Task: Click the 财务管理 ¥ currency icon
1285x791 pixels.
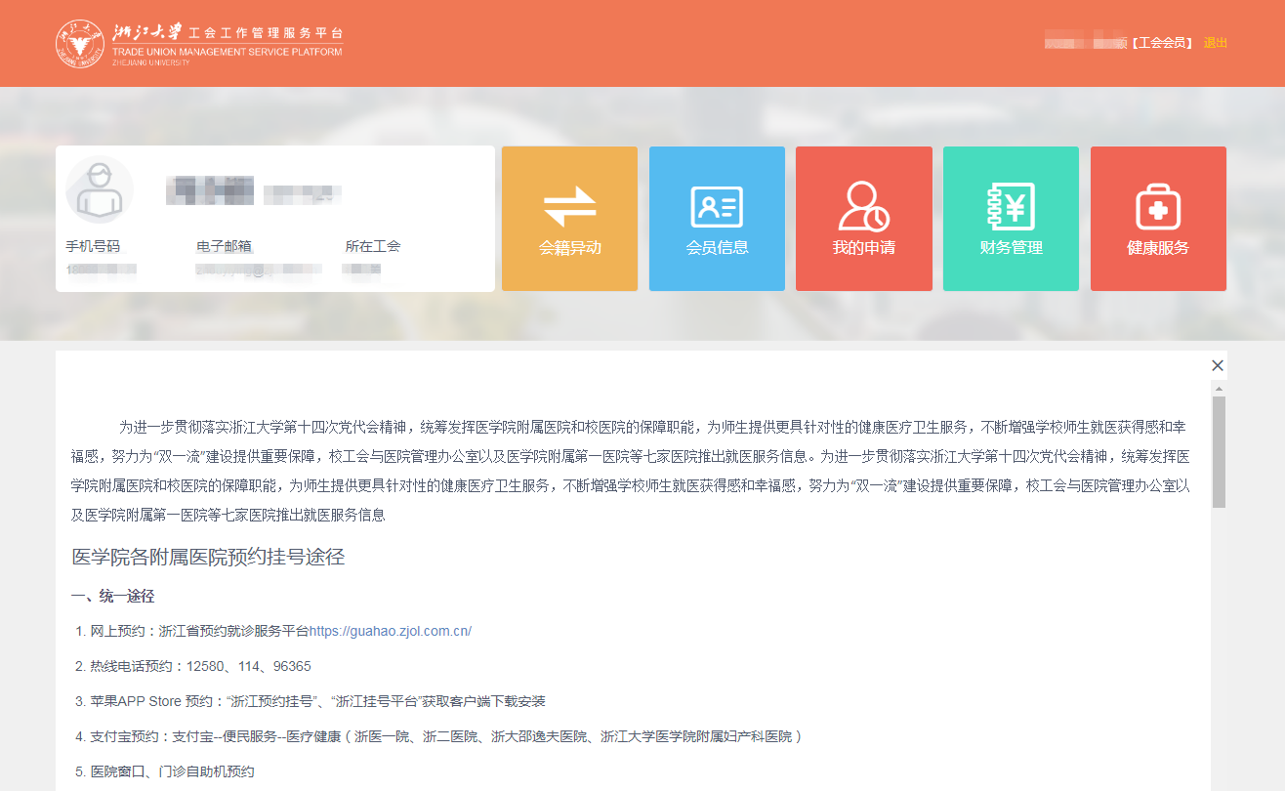Action: (x=1011, y=206)
